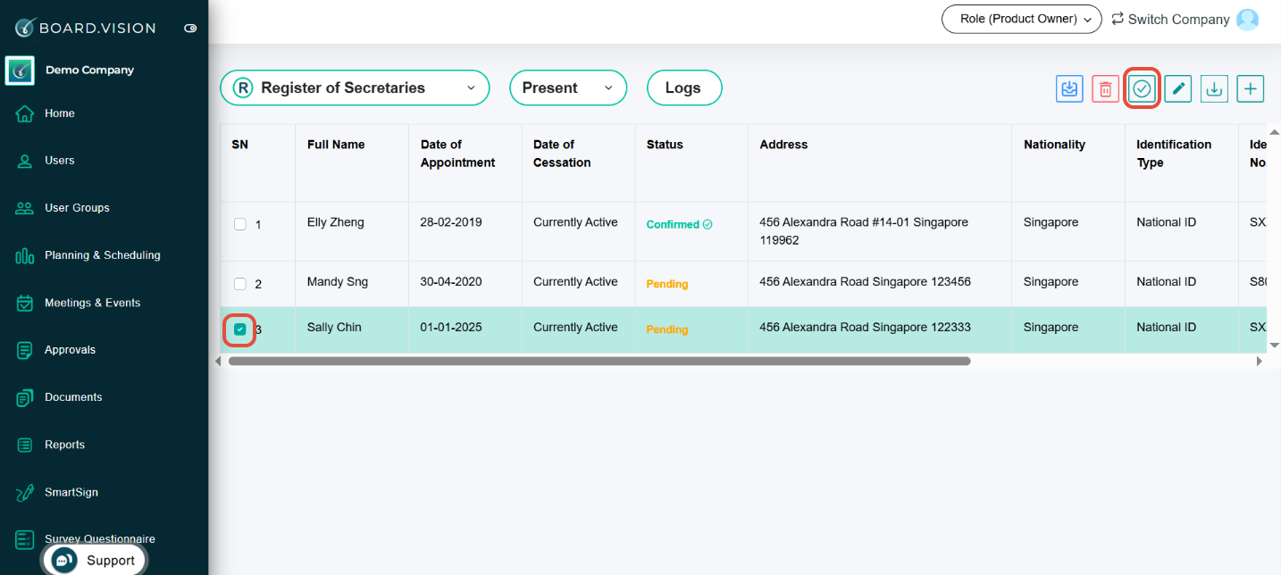Click the Full Name column header
Screen dimensions: 1281x575
point(336,145)
